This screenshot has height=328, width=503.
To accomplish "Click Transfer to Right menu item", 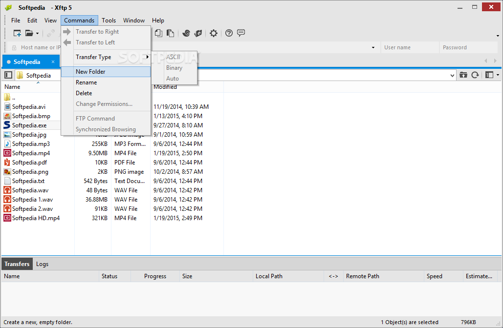I will (106, 32).
